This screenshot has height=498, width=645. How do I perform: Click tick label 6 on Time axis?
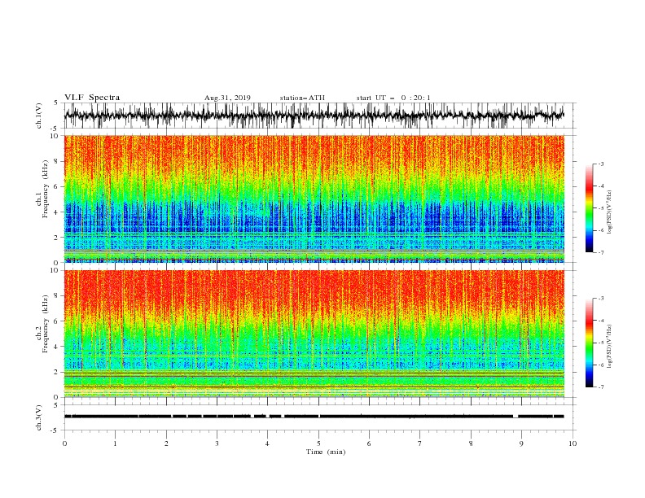tap(369, 443)
